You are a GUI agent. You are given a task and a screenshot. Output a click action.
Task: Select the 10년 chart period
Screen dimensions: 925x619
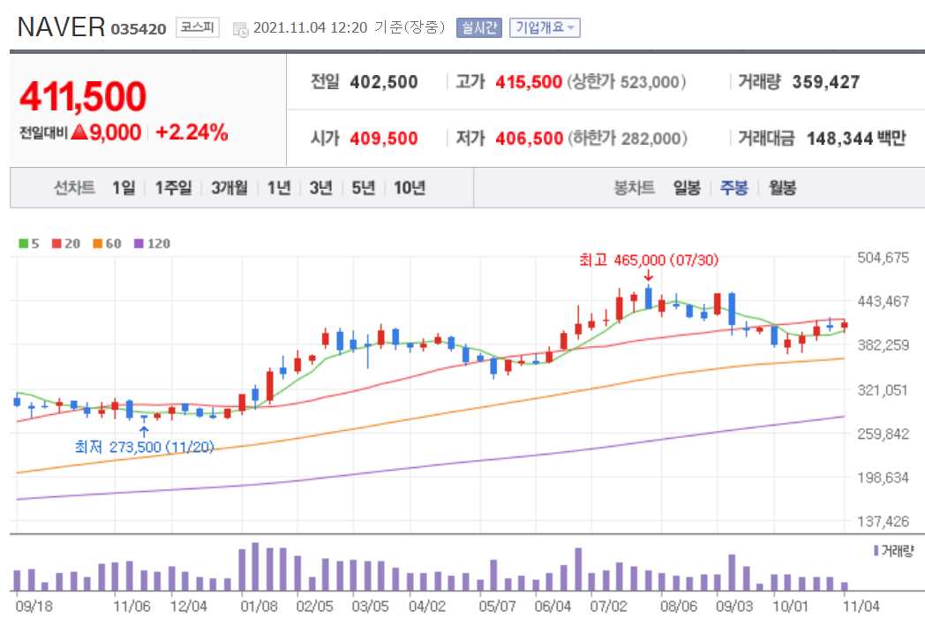[410, 187]
